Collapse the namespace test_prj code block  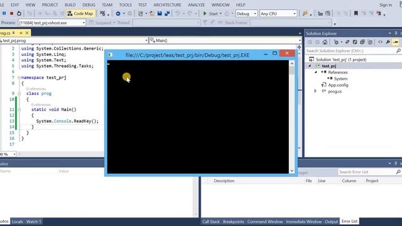click(19, 77)
